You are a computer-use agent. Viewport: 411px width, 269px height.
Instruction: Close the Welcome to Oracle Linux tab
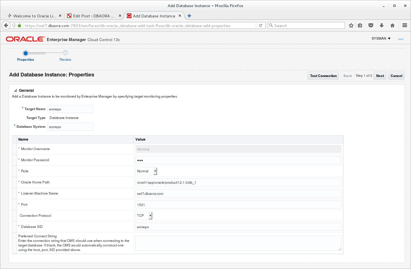(60, 16)
